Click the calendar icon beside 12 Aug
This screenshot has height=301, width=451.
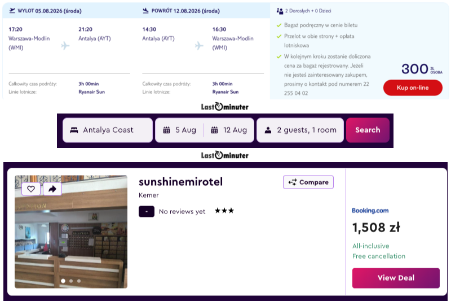[x=214, y=130]
